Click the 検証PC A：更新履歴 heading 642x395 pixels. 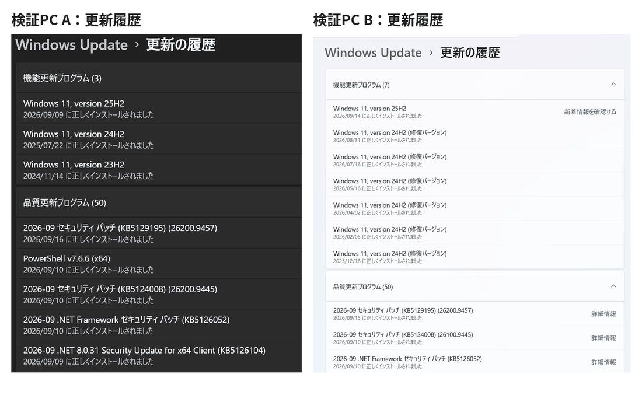tap(76, 20)
